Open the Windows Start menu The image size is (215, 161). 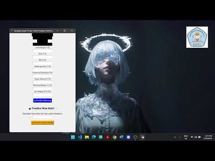73,137
